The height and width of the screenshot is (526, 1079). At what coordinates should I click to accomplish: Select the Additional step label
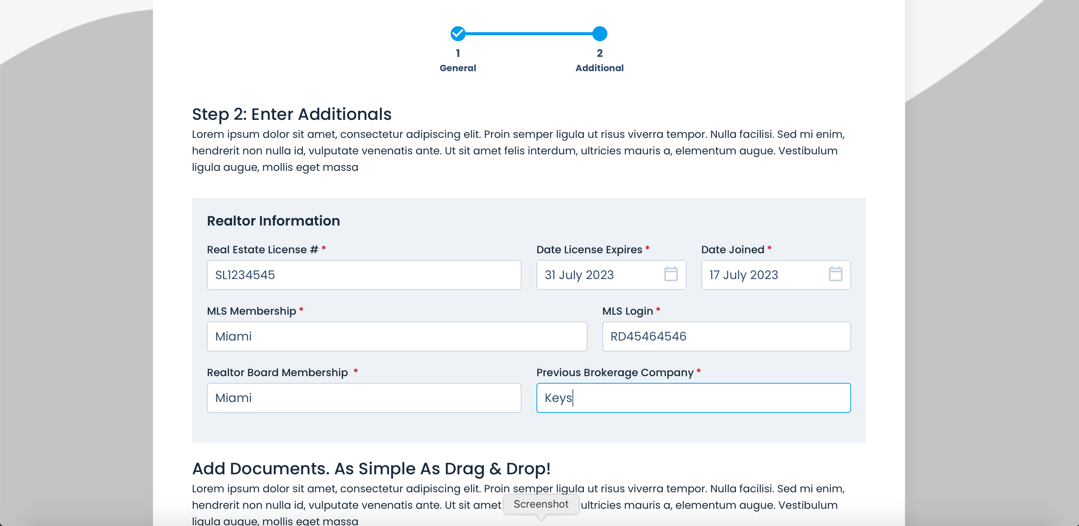click(x=599, y=68)
